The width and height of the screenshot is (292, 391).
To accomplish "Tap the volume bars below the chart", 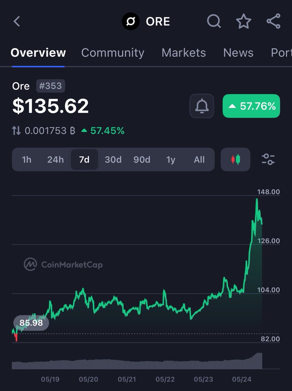I will (x=137, y=362).
